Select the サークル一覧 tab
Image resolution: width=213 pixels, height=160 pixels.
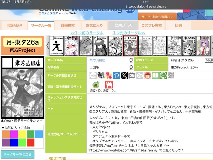coord(41,25)
